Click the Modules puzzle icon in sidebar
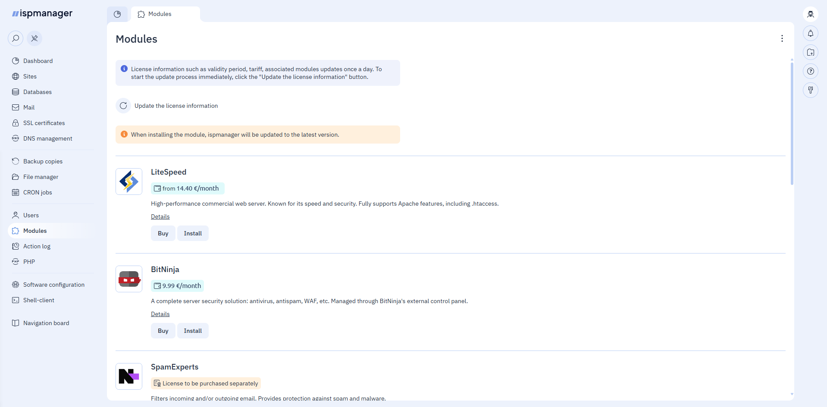Viewport: 827px width, 407px height. coord(16,231)
